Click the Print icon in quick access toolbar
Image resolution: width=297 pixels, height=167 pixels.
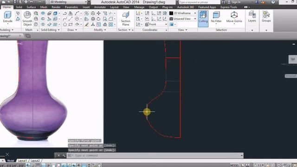point(26,2)
